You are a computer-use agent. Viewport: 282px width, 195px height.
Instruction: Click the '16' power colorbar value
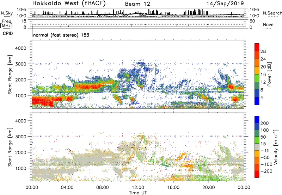[x=263, y=75]
